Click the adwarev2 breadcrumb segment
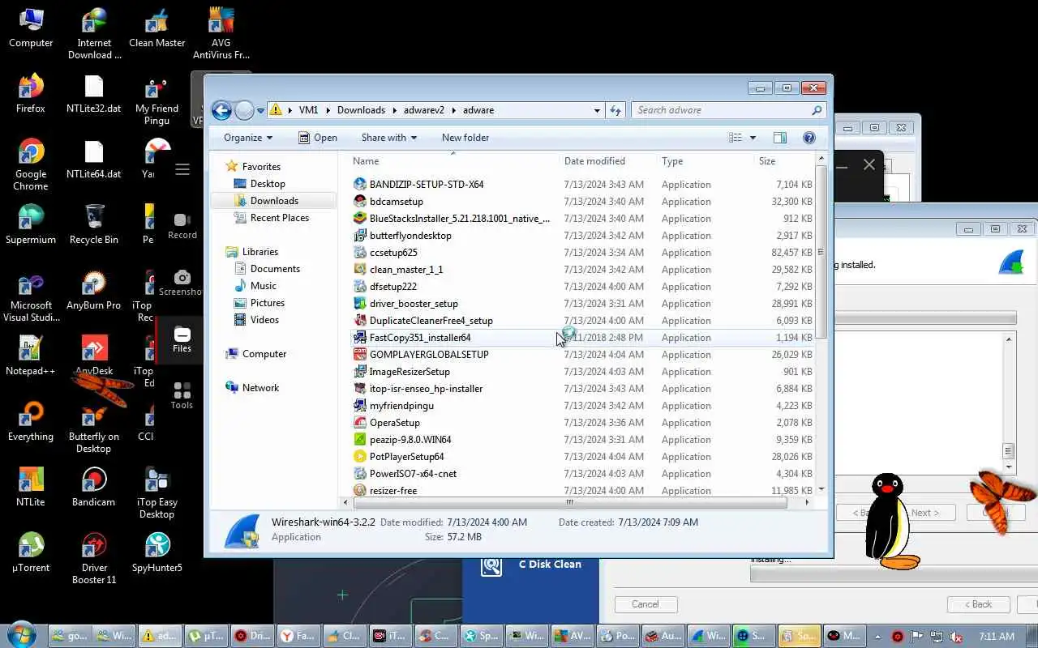The height and width of the screenshot is (648, 1038). (x=423, y=110)
